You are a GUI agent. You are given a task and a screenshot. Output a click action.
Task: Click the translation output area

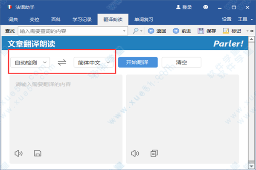(x=182, y=119)
